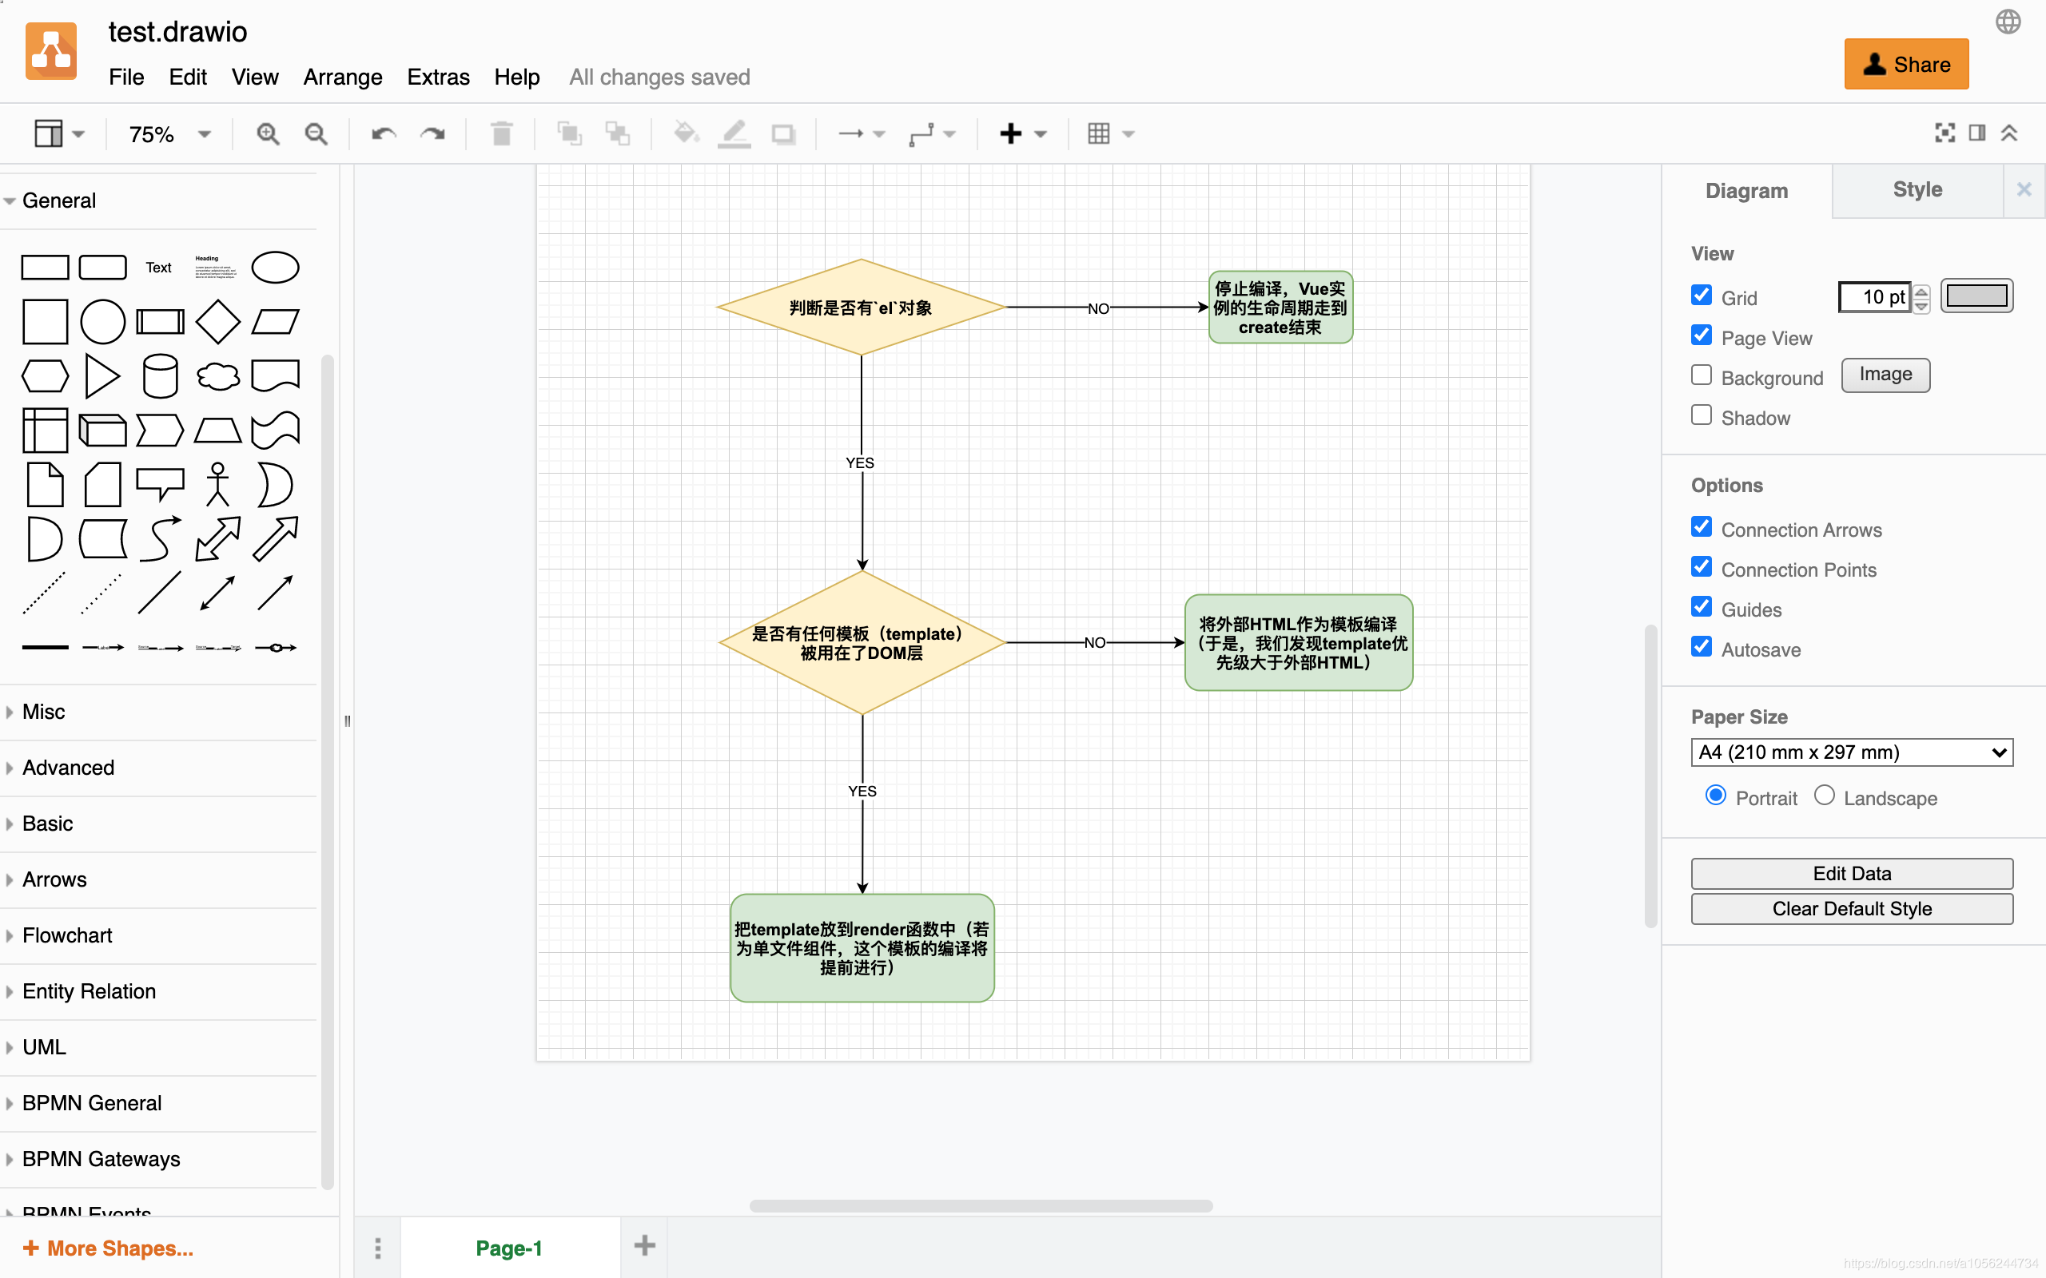Viewport: 2046px width, 1278px height.
Task: Toggle the Format panel icon
Action: [1976, 133]
